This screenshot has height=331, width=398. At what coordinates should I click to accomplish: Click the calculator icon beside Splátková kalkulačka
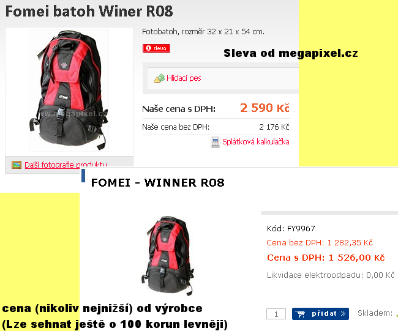coord(216,142)
